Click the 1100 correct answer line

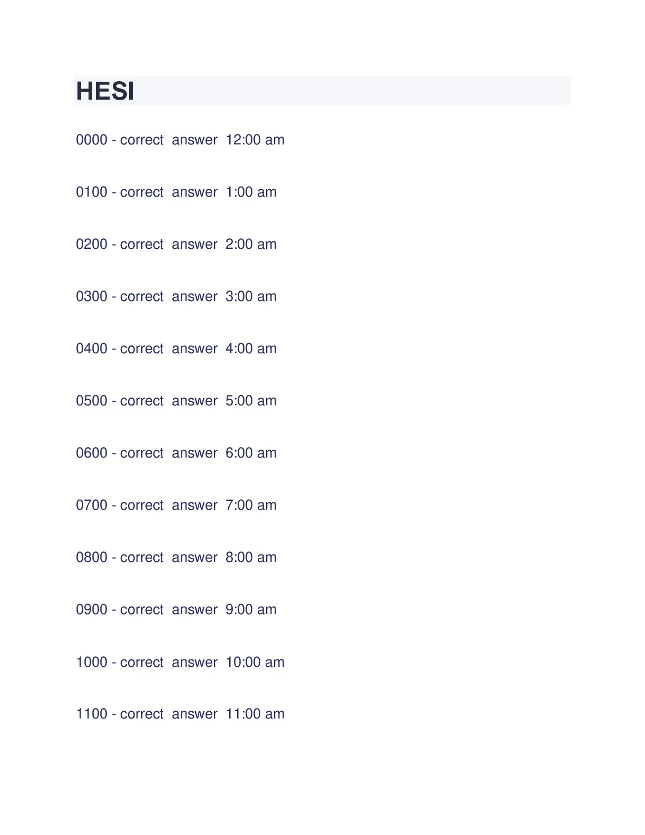(180, 714)
